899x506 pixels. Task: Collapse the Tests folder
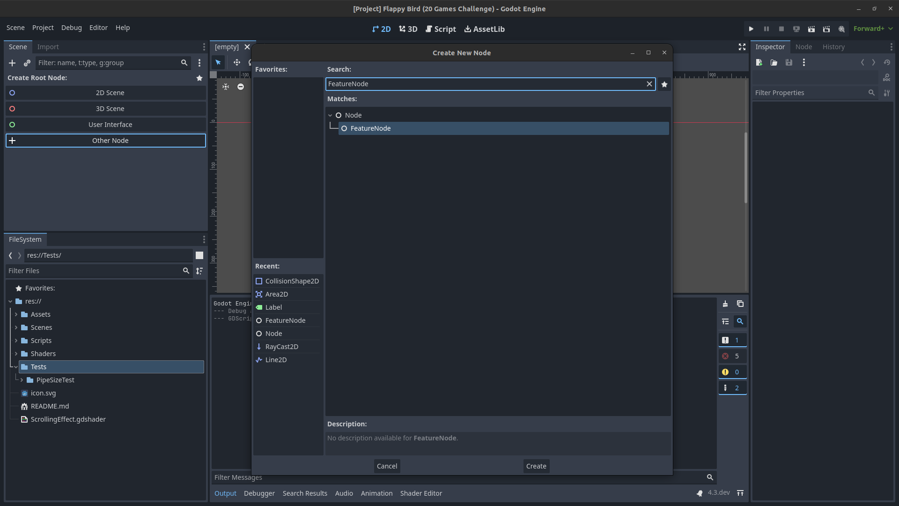[16, 367]
